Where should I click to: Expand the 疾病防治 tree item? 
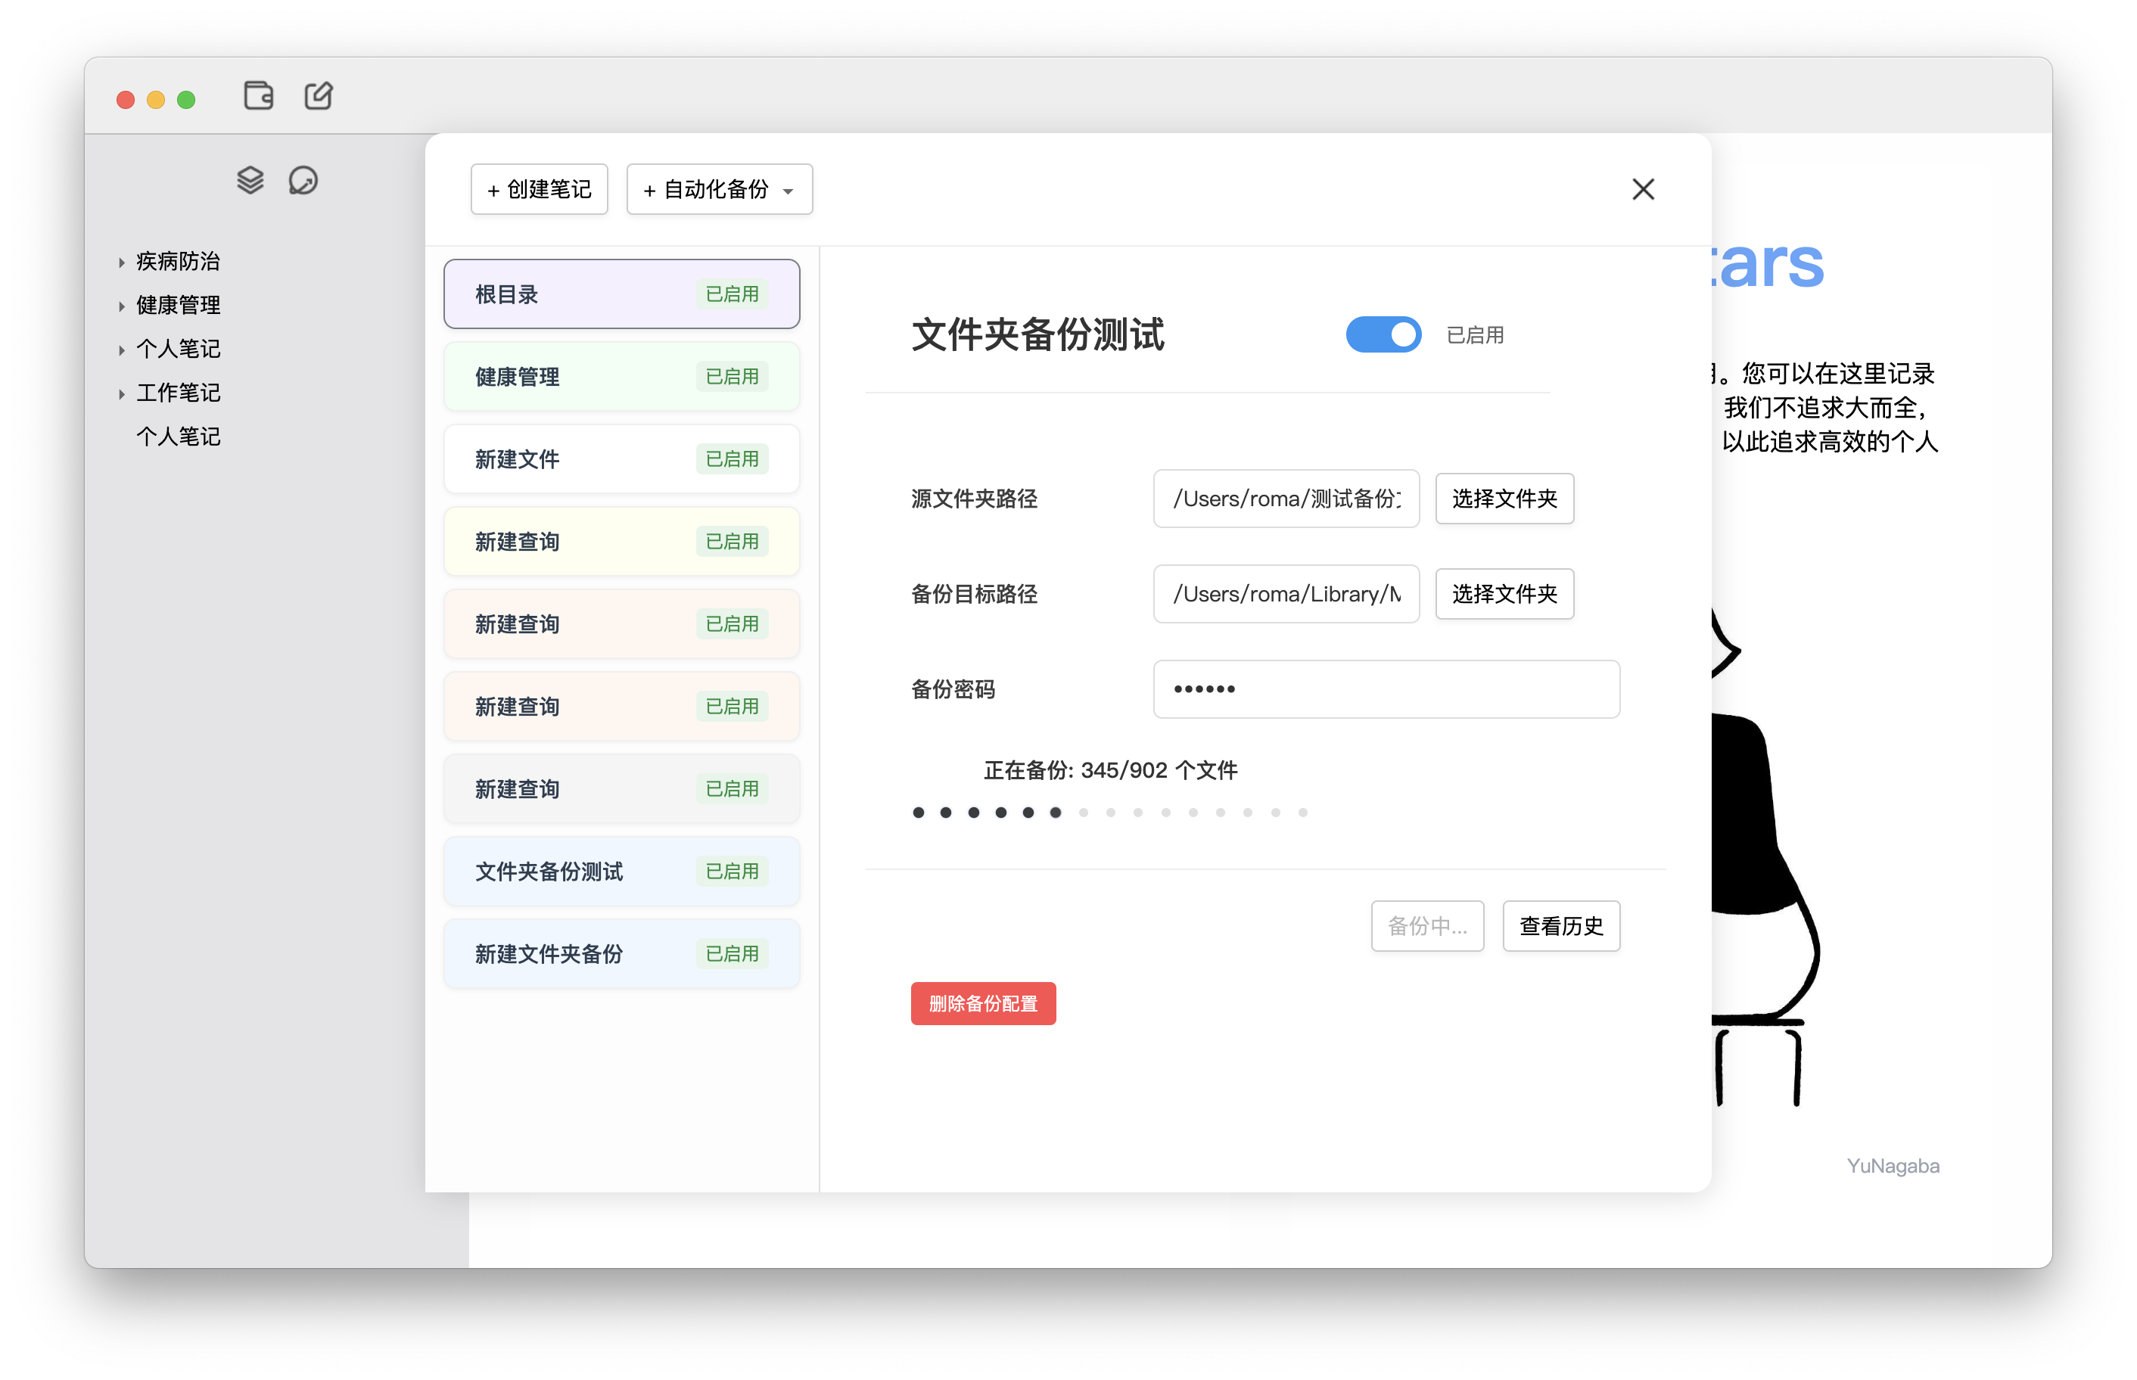[121, 263]
